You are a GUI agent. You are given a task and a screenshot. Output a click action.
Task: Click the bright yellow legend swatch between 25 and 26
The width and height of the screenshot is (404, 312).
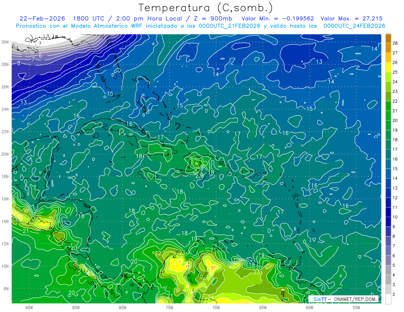click(389, 67)
